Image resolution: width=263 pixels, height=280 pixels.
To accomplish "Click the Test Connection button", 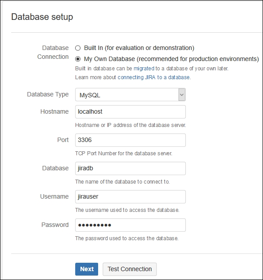I will pos(130,269).
